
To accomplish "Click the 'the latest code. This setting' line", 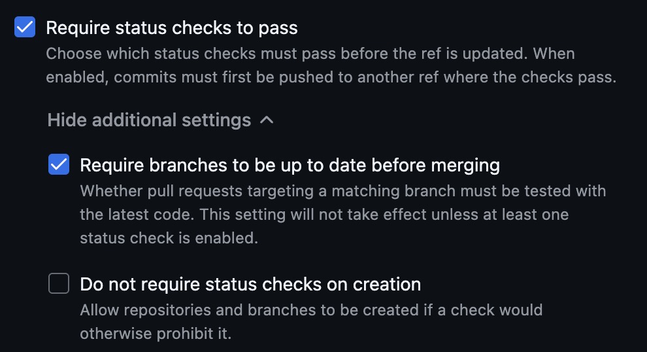I will click(x=324, y=215).
